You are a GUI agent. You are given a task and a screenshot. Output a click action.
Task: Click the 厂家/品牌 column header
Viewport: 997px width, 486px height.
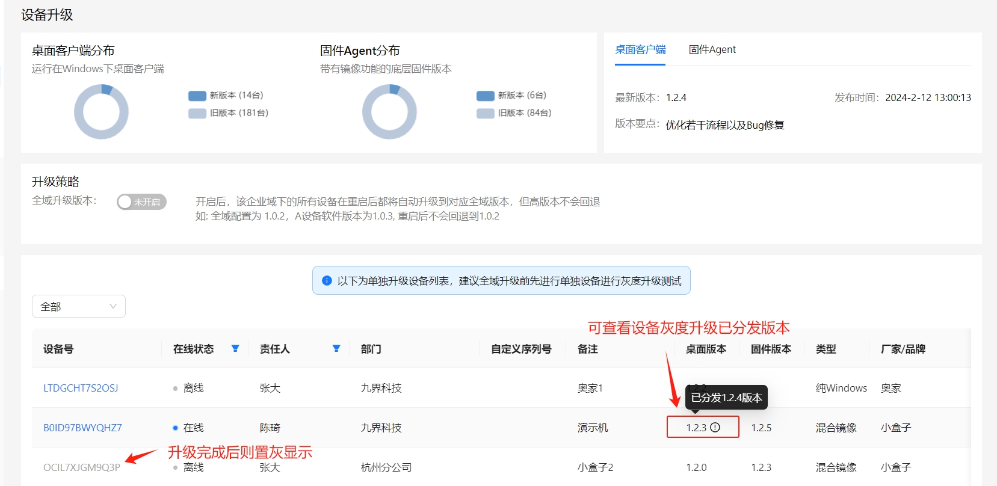[x=903, y=349]
